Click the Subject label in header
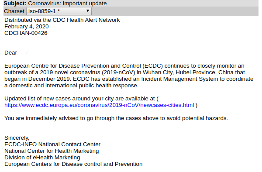The height and width of the screenshot is (172, 262). click(15, 3)
